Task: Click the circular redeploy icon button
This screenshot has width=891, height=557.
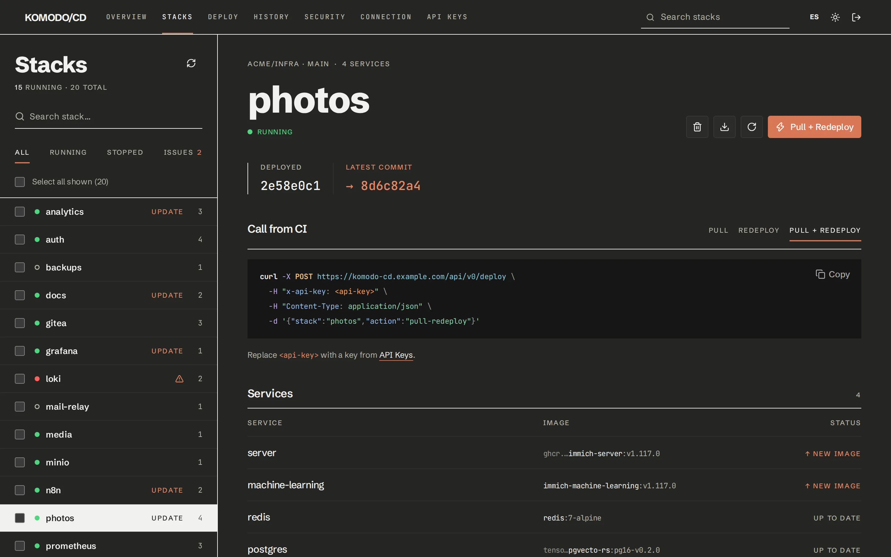Action: (751, 127)
